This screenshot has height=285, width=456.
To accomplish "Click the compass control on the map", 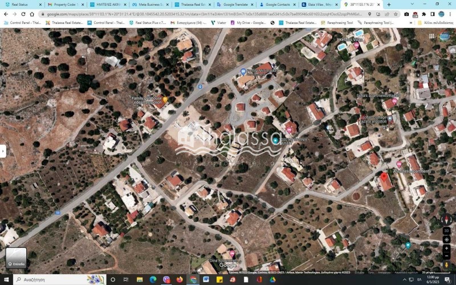I will click(x=446, y=220).
